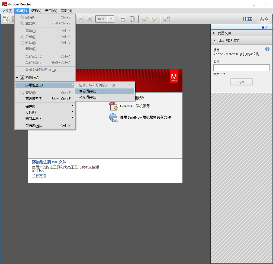The width and height of the screenshot is (273, 264).
Task: Click 使用 SendNow 联机服务共享文件 link text
Action: click(145, 117)
